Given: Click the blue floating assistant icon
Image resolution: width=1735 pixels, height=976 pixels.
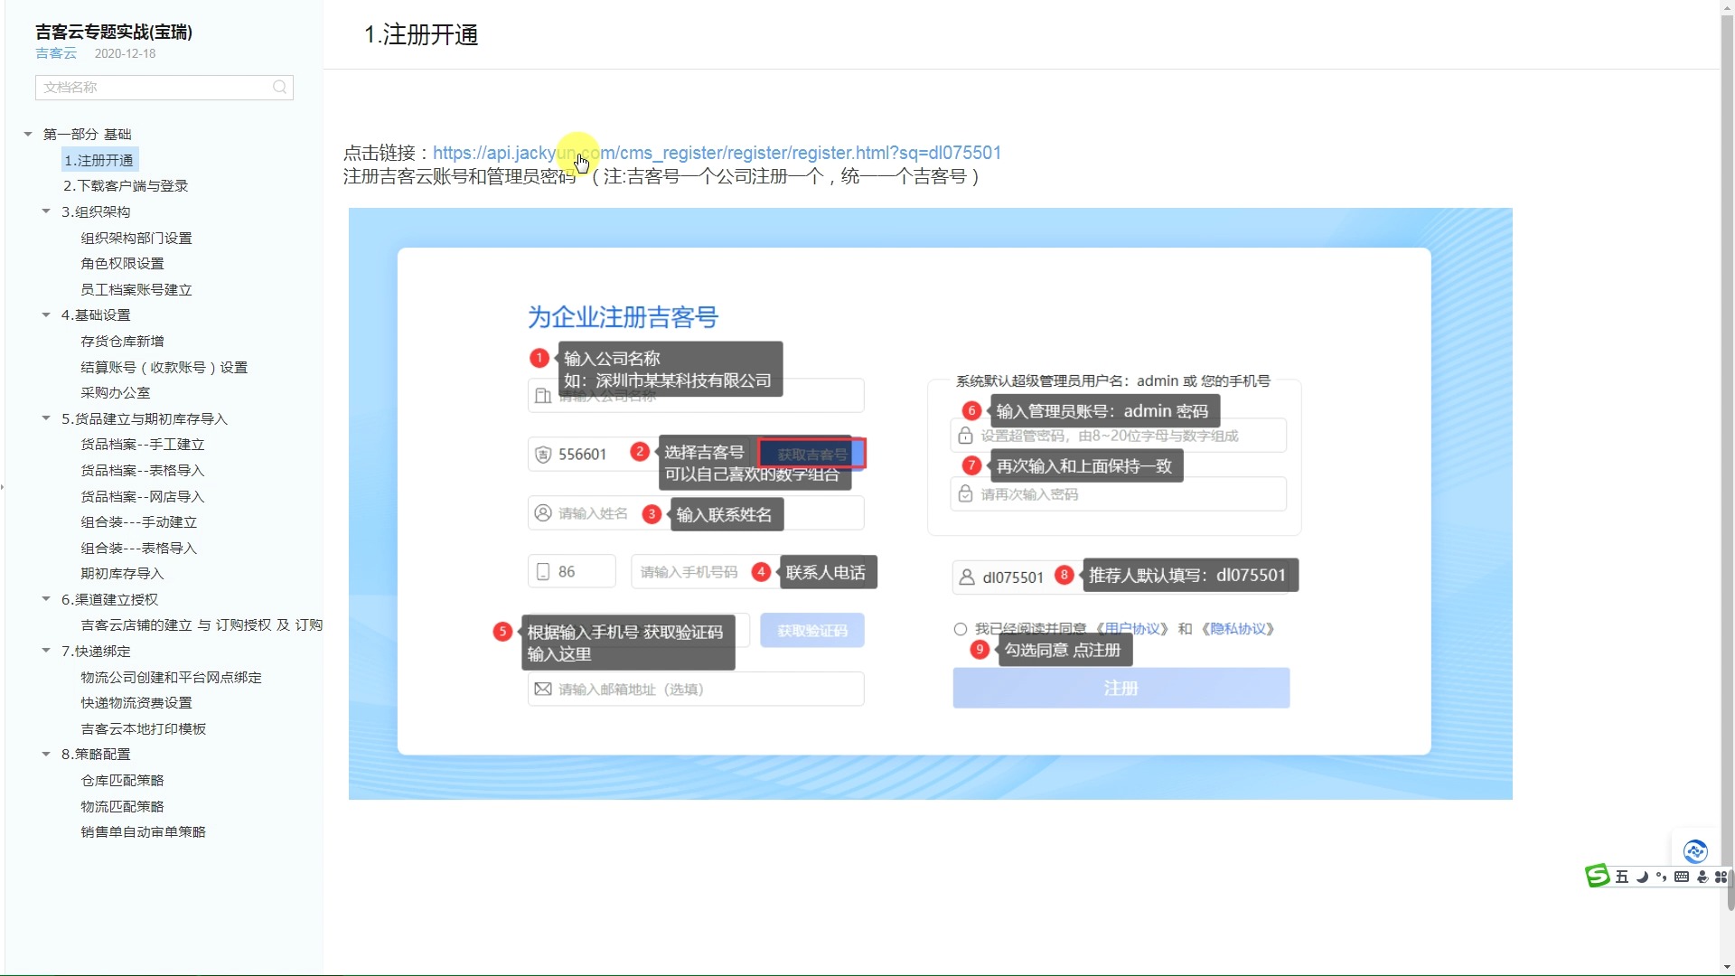Looking at the screenshot, I should pyautogui.click(x=1695, y=851).
